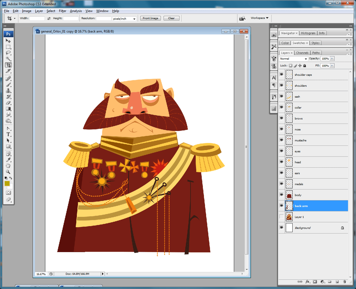Select the Pen tool
The width and height of the screenshot is (356, 289).
[x=8, y=129]
